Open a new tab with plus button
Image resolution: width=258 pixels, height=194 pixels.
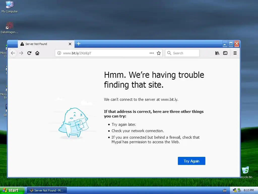click(x=79, y=44)
